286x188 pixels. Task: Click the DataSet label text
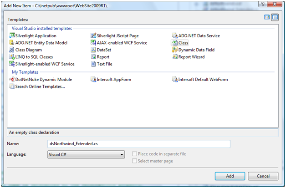(104, 50)
